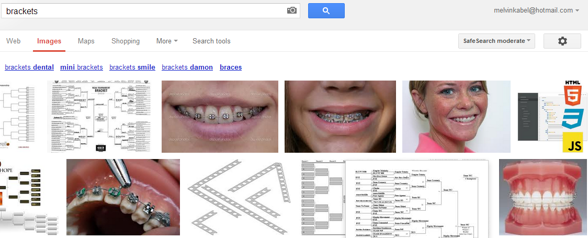Expand the melvinkabel@hotmail.com account menu
The height and width of the screenshot is (238, 588).
pos(536,10)
